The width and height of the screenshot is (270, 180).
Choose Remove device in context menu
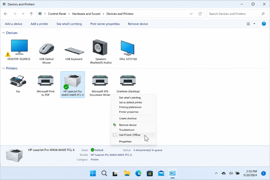(x=128, y=125)
